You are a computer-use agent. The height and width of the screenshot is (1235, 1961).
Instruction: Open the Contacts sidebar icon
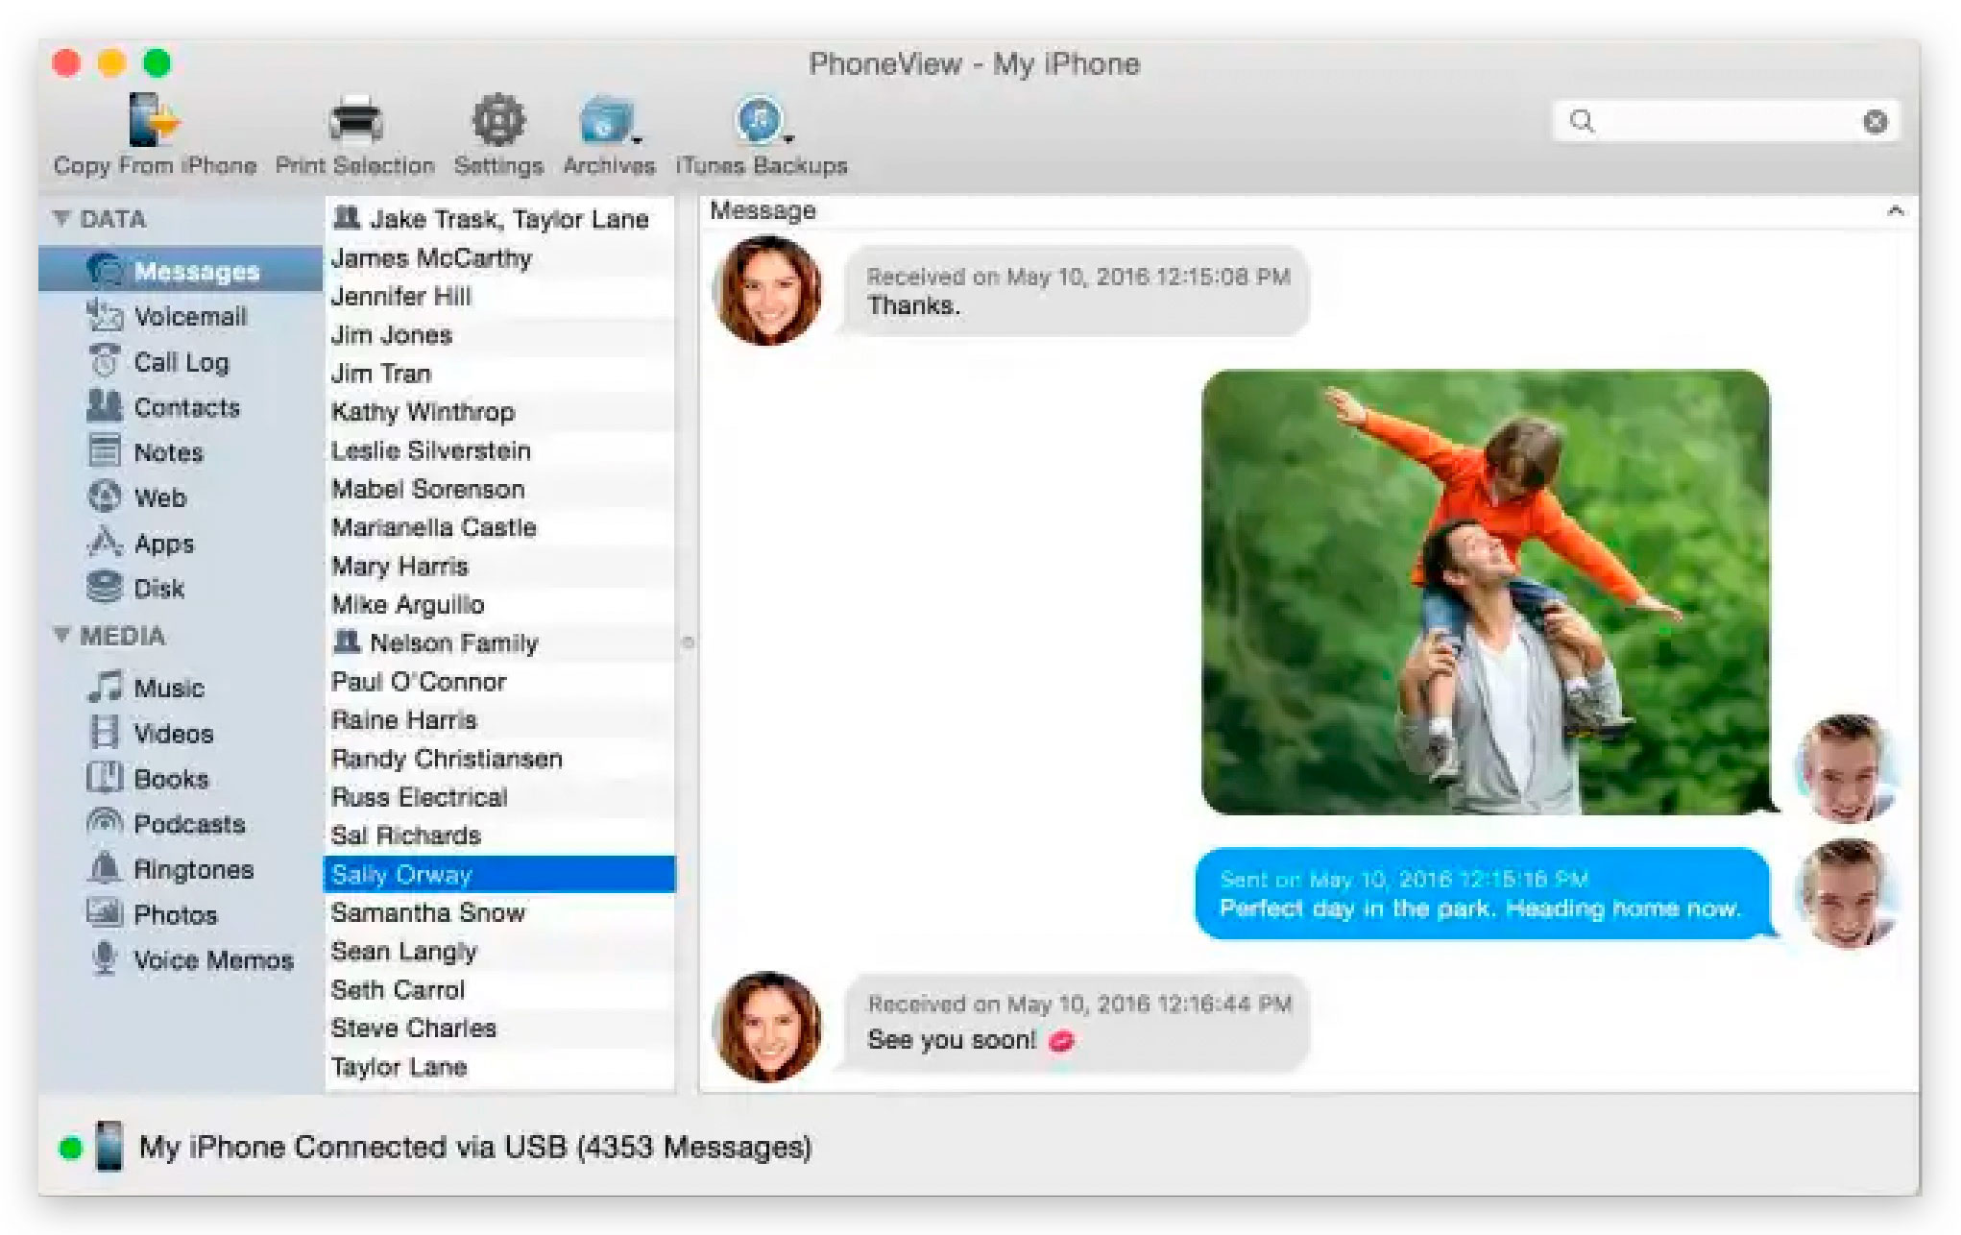coord(105,406)
